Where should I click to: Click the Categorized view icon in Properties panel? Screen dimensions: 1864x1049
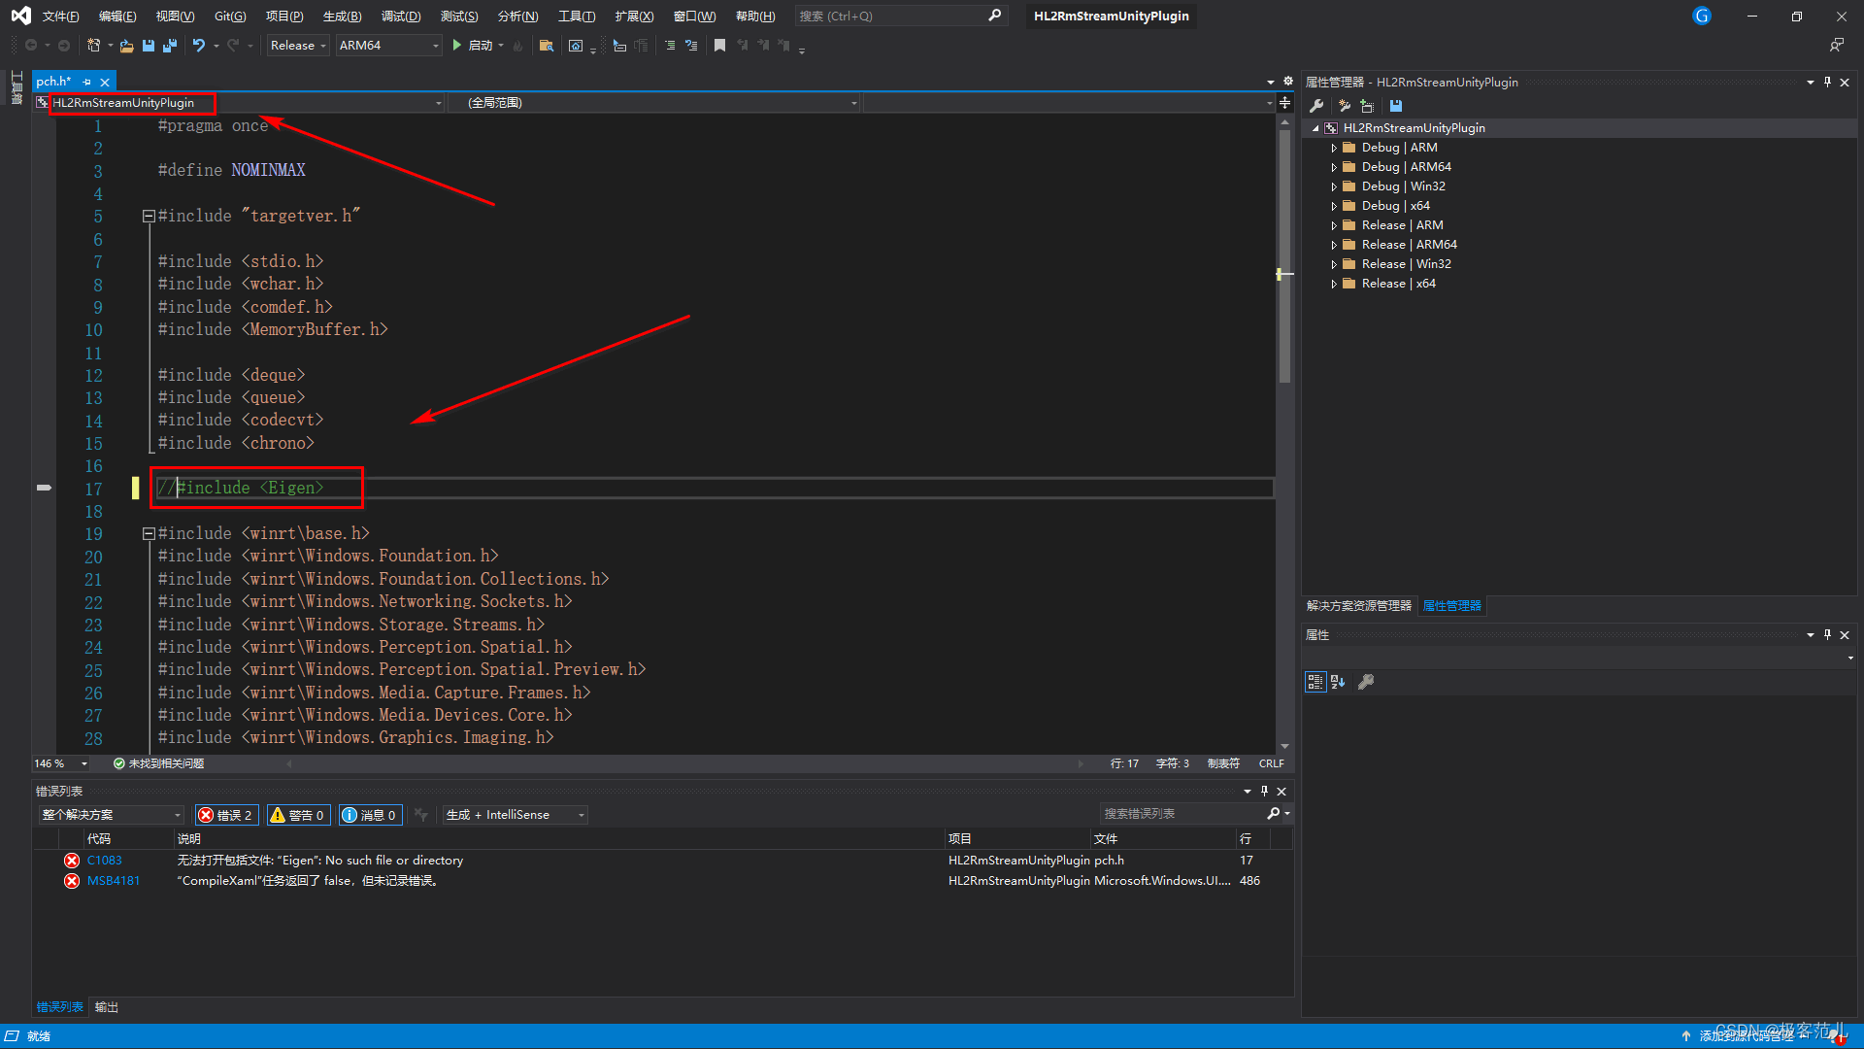pyautogui.click(x=1315, y=682)
